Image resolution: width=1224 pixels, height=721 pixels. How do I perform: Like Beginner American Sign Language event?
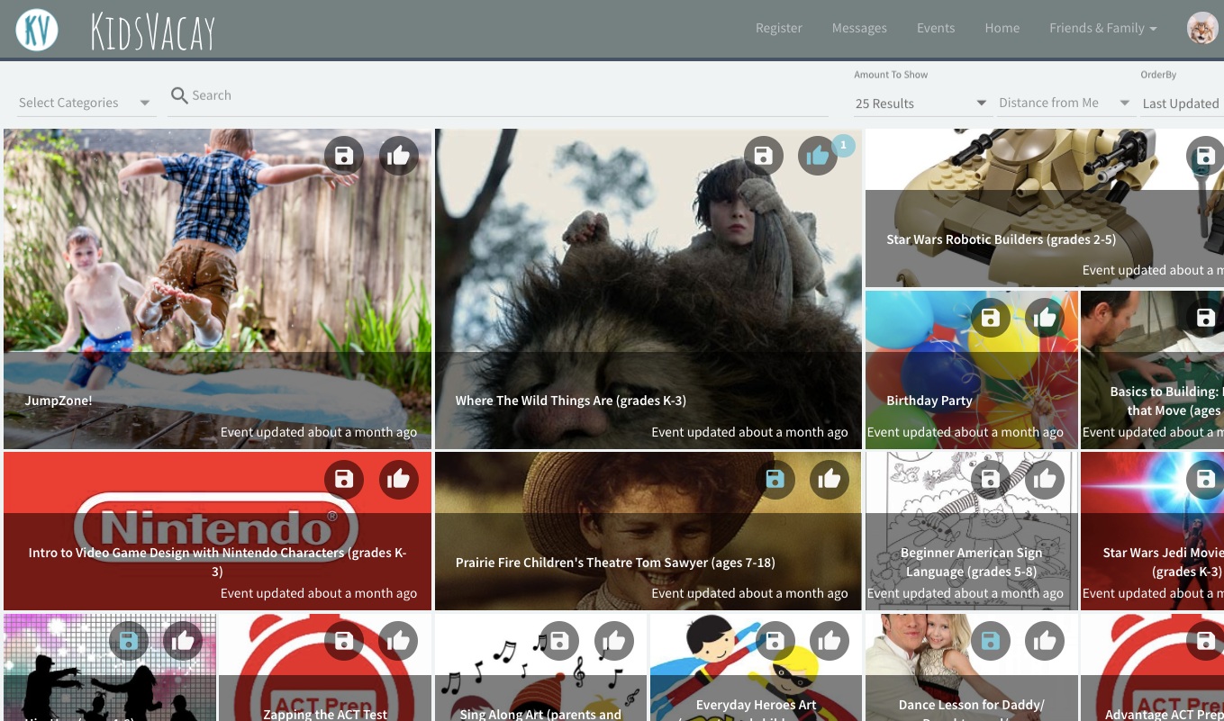coord(1045,480)
